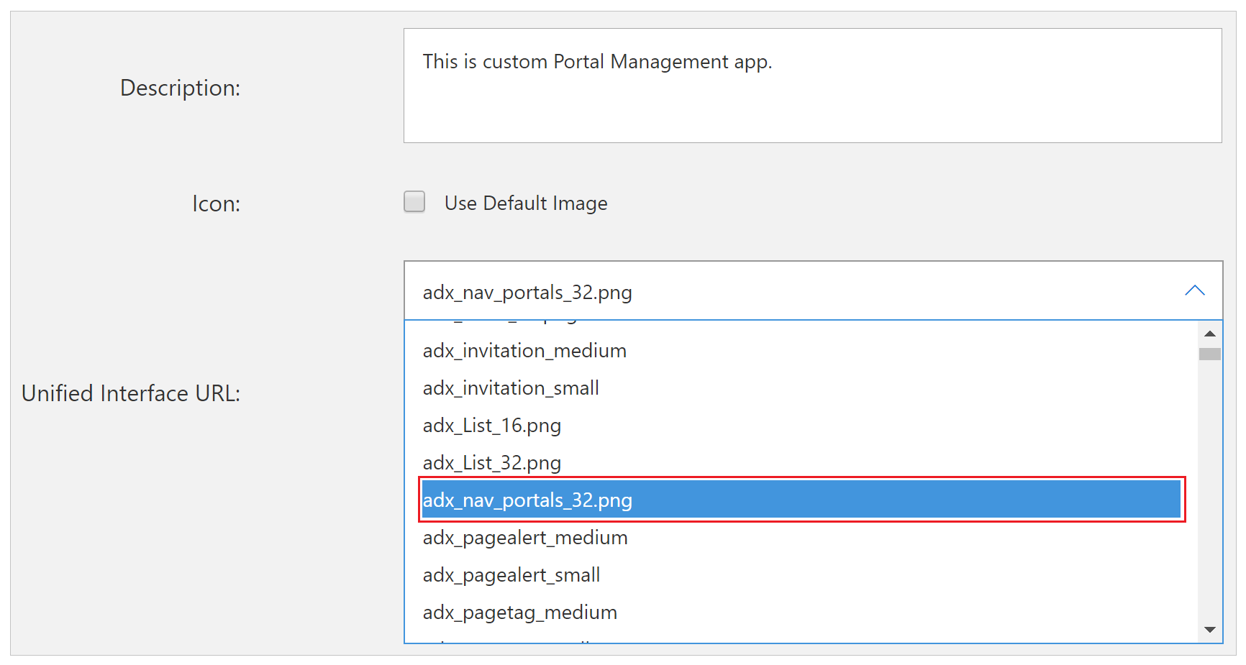
Task: Enable the Use Default Image checkbox
Action: coord(414,201)
